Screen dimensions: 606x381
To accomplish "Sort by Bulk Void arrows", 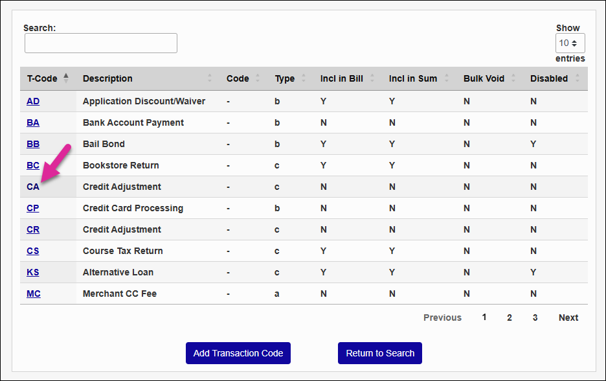I will (513, 78).
